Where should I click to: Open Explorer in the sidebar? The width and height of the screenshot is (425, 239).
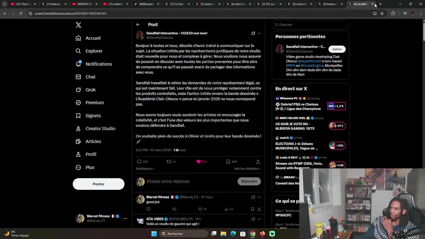[x=89, y=51]
